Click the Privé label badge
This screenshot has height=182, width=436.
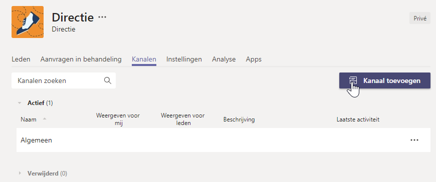(420, 18)
